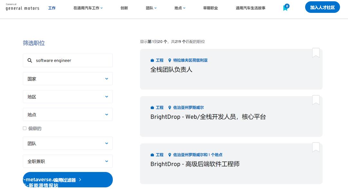Open the 在通用汽车工作 navigation menu

click(x=88, y=8)
